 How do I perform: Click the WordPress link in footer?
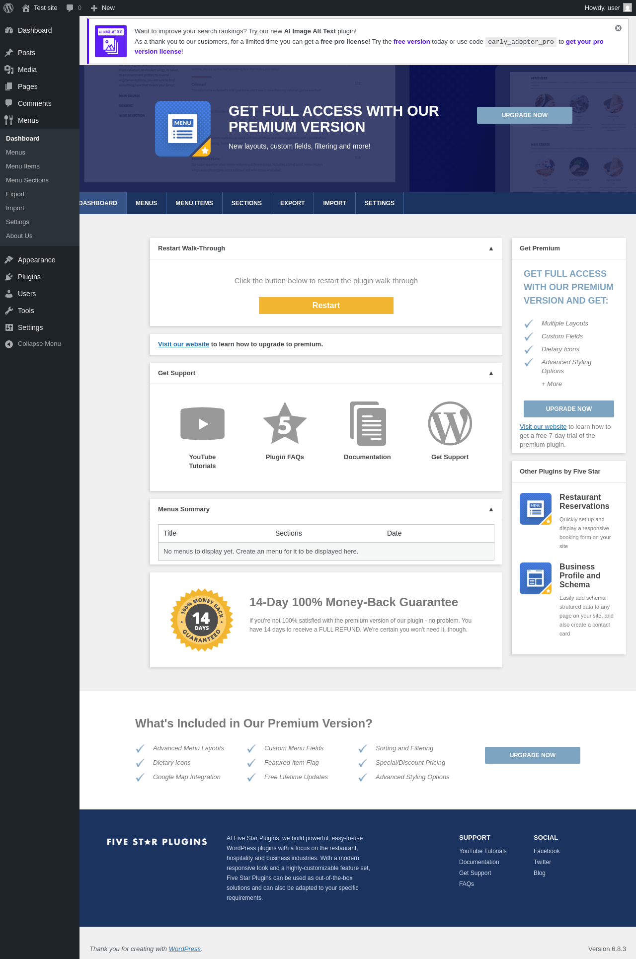point(185,949)
